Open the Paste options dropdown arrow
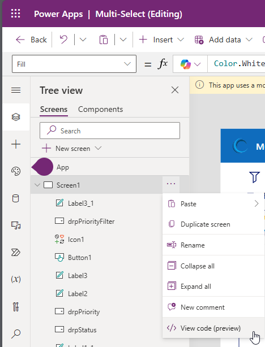Screen dimensions: 265x347 coord(123,40)
